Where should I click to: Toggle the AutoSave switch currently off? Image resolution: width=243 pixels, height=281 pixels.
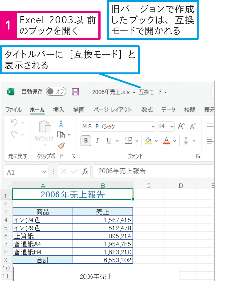click(56, 91)
